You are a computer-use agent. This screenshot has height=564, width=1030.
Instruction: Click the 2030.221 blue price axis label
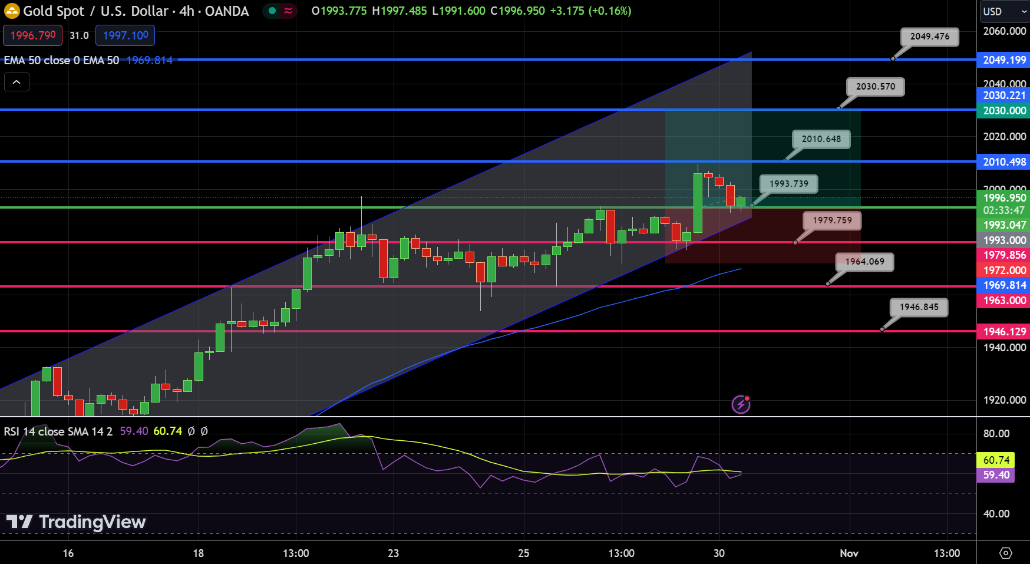[x=1004, y=95]
